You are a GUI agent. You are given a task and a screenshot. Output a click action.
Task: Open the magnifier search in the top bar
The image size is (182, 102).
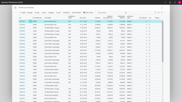[x=165, y=3]
